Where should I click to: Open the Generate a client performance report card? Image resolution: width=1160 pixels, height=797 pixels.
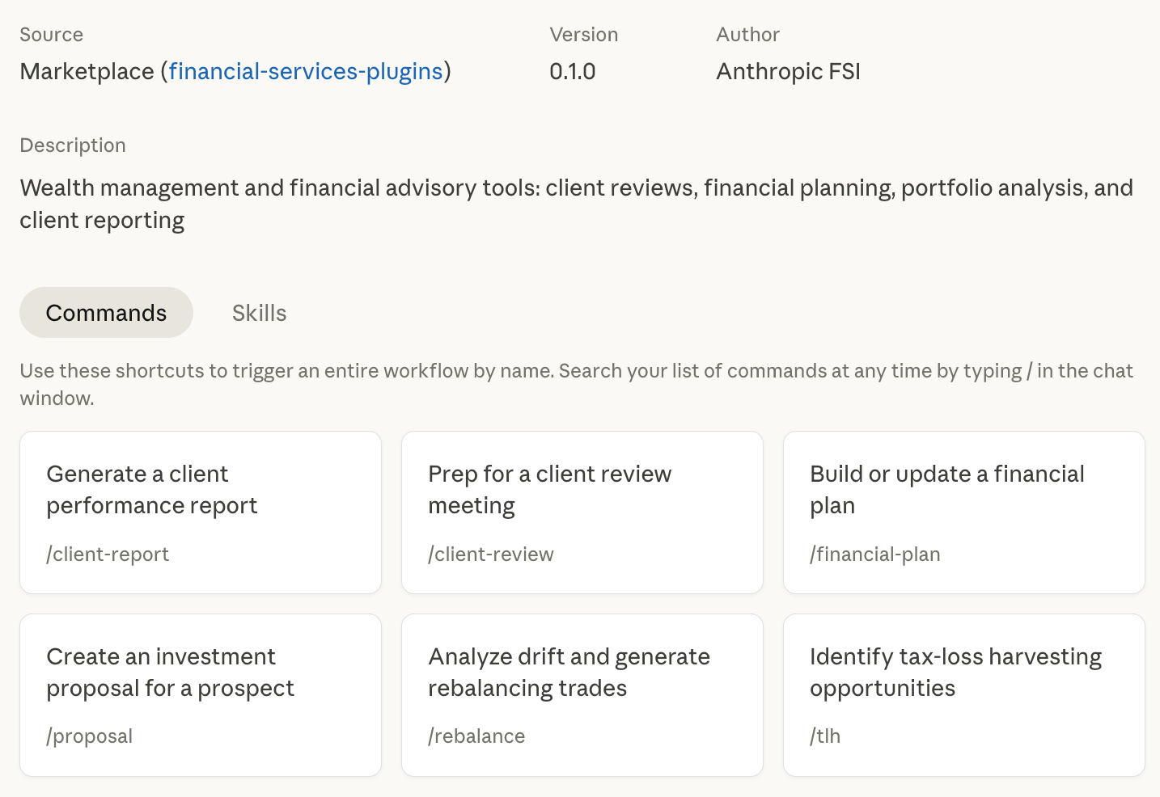(200, 512)
